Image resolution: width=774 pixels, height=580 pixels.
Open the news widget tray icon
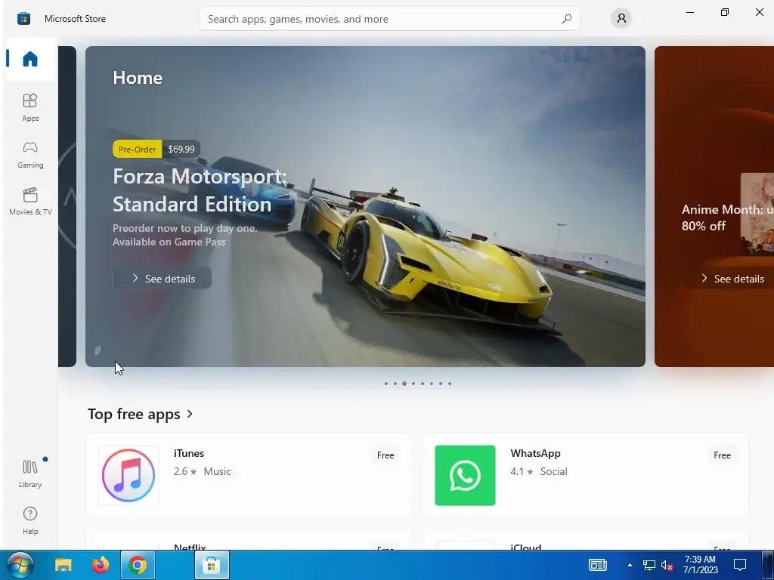[x=597, y=565]
